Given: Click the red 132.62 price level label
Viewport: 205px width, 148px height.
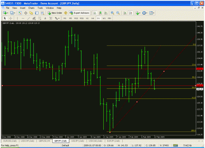Looking at the screenshot, I should coord(200,69).
